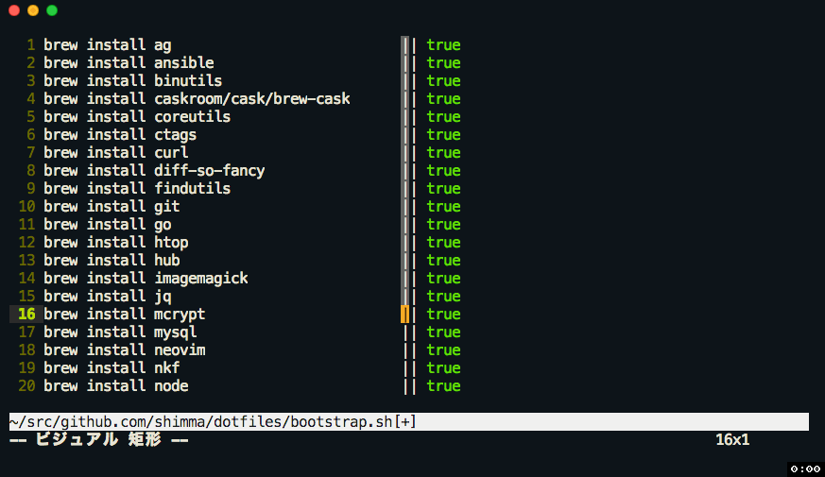Click 'true' on the mcrypt line
The height and width of the screenshot is (477, 825).
tap(443, 314)
